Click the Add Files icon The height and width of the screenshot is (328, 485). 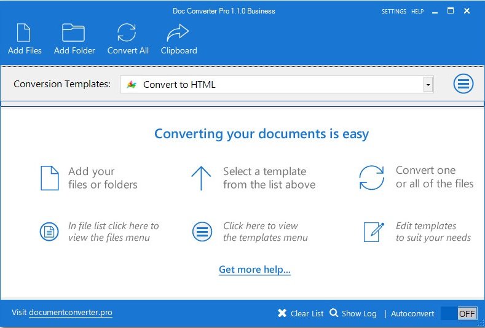click(x=25, y=33)
